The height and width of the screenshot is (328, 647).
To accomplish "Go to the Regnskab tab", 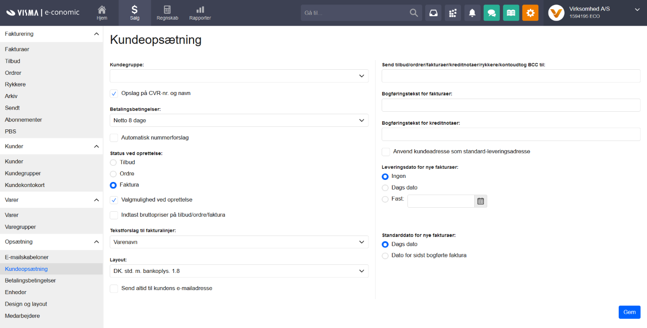I will coord(167,13).
